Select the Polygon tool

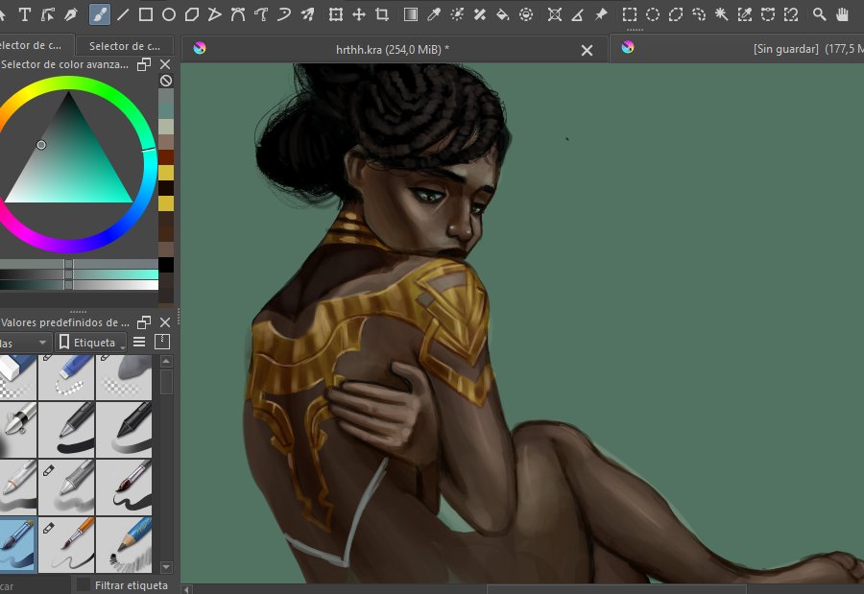pyautogui.click(x=192, y=14)
